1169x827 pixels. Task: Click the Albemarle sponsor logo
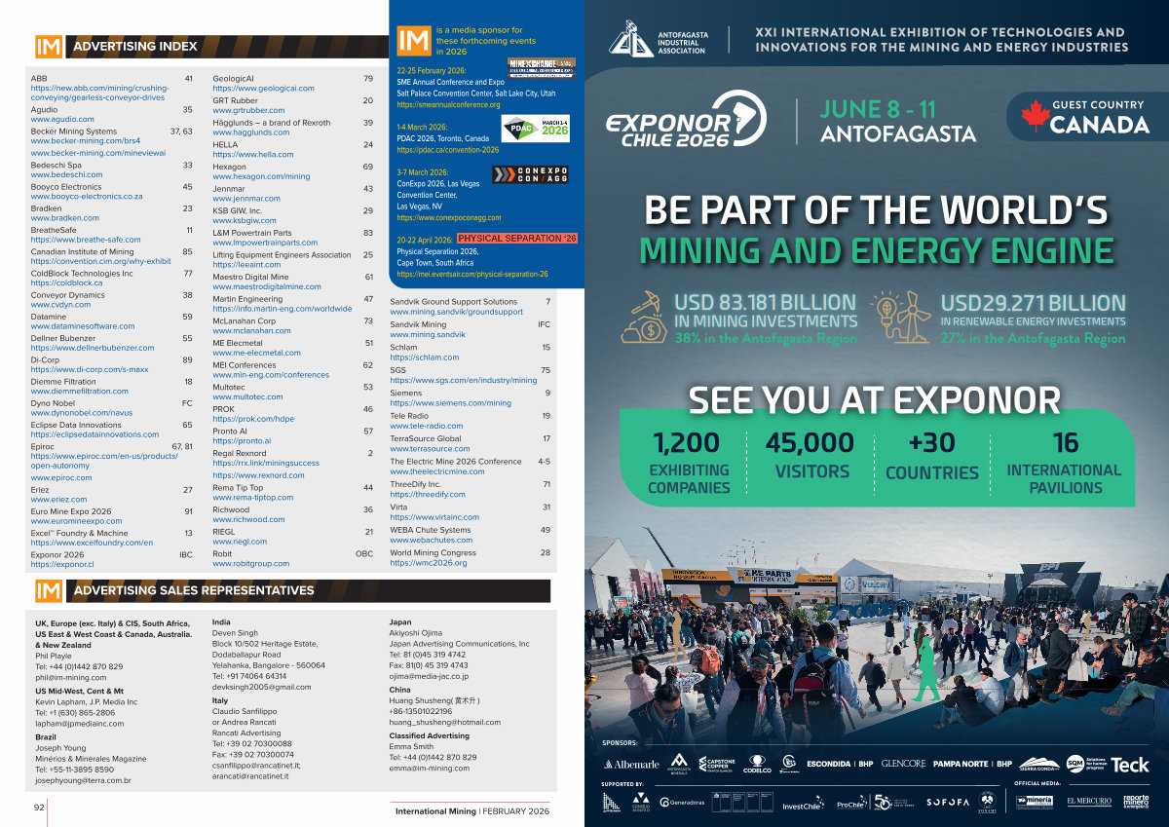[x=631, y=765]
